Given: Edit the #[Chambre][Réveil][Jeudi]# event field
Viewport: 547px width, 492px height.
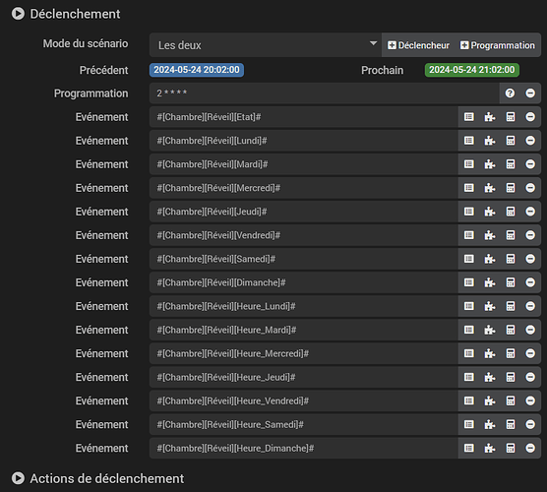Looking at the screenshot, I should [303, 212].
